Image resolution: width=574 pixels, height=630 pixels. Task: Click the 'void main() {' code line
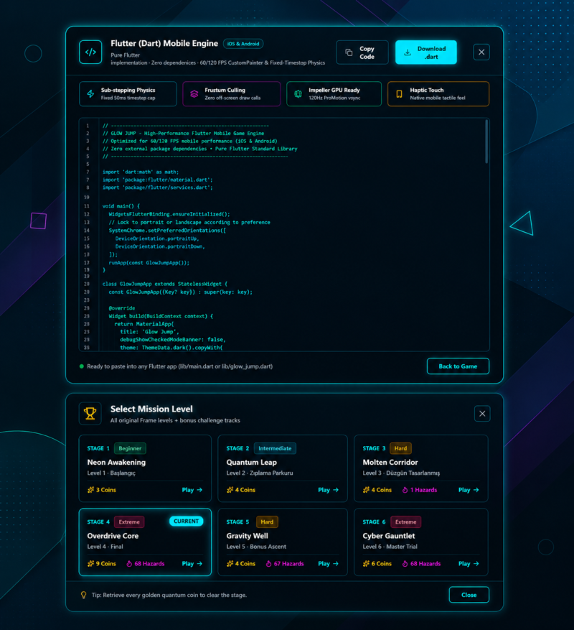(121, 206)
